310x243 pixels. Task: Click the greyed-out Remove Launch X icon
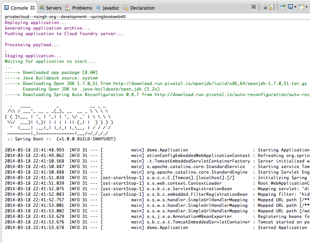(254, 7)
